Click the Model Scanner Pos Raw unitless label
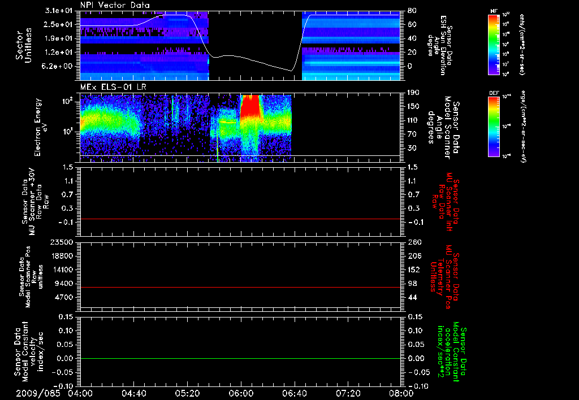 tap(31, 276)
